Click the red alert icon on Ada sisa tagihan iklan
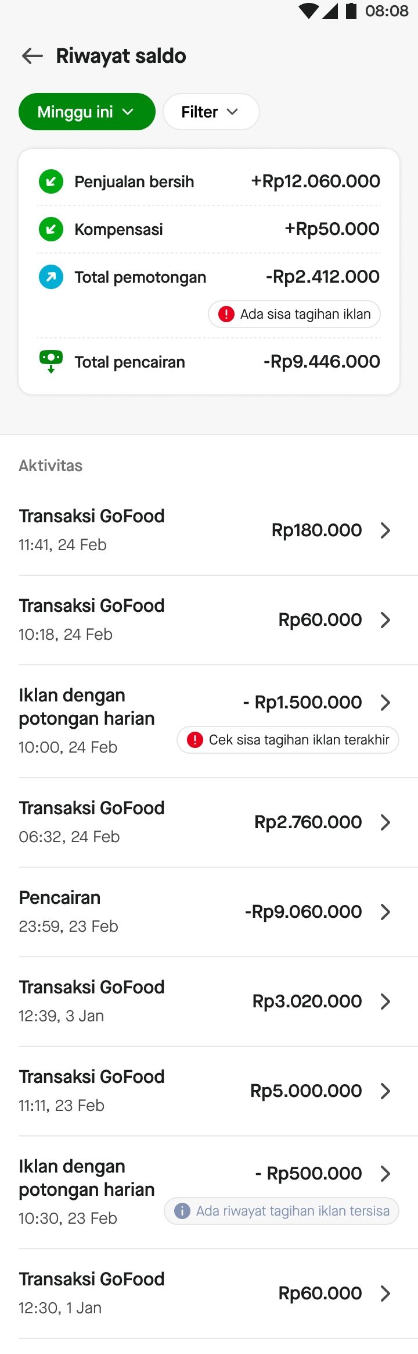The image size is (418, 1354). pyautogui.click(x=226, y=314)
